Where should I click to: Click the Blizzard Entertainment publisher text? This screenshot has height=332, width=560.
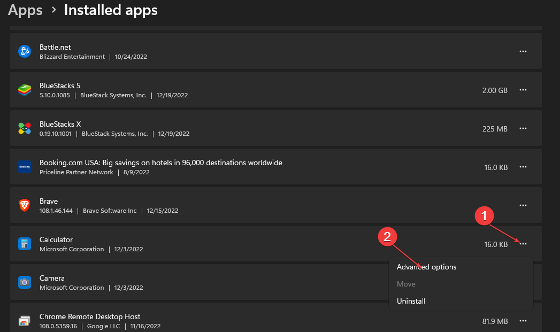tap(72, 57)
